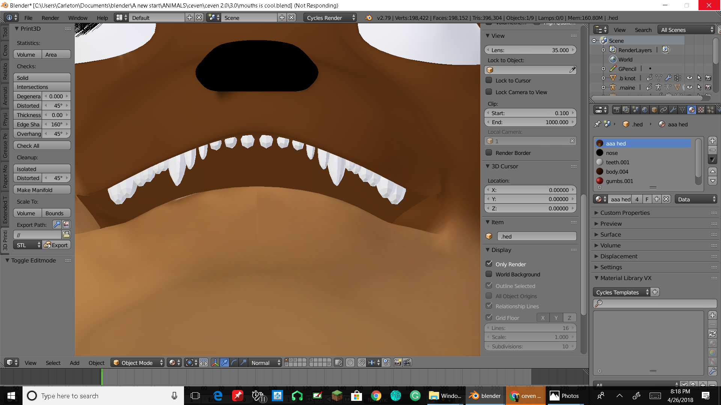This screenshot has height=405, width=721.
Task: Toggle visibility eye for .b knot object
Action: (689, 78)
